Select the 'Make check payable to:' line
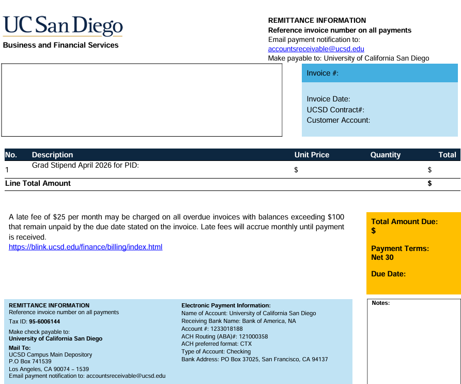Viewport: 461px width, 384px height. tap(39, 332)
